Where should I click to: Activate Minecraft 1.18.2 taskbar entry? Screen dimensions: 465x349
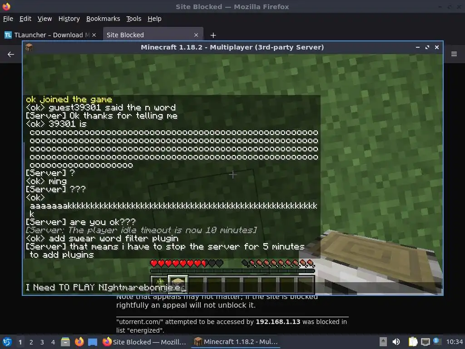(x=236, y=342)
